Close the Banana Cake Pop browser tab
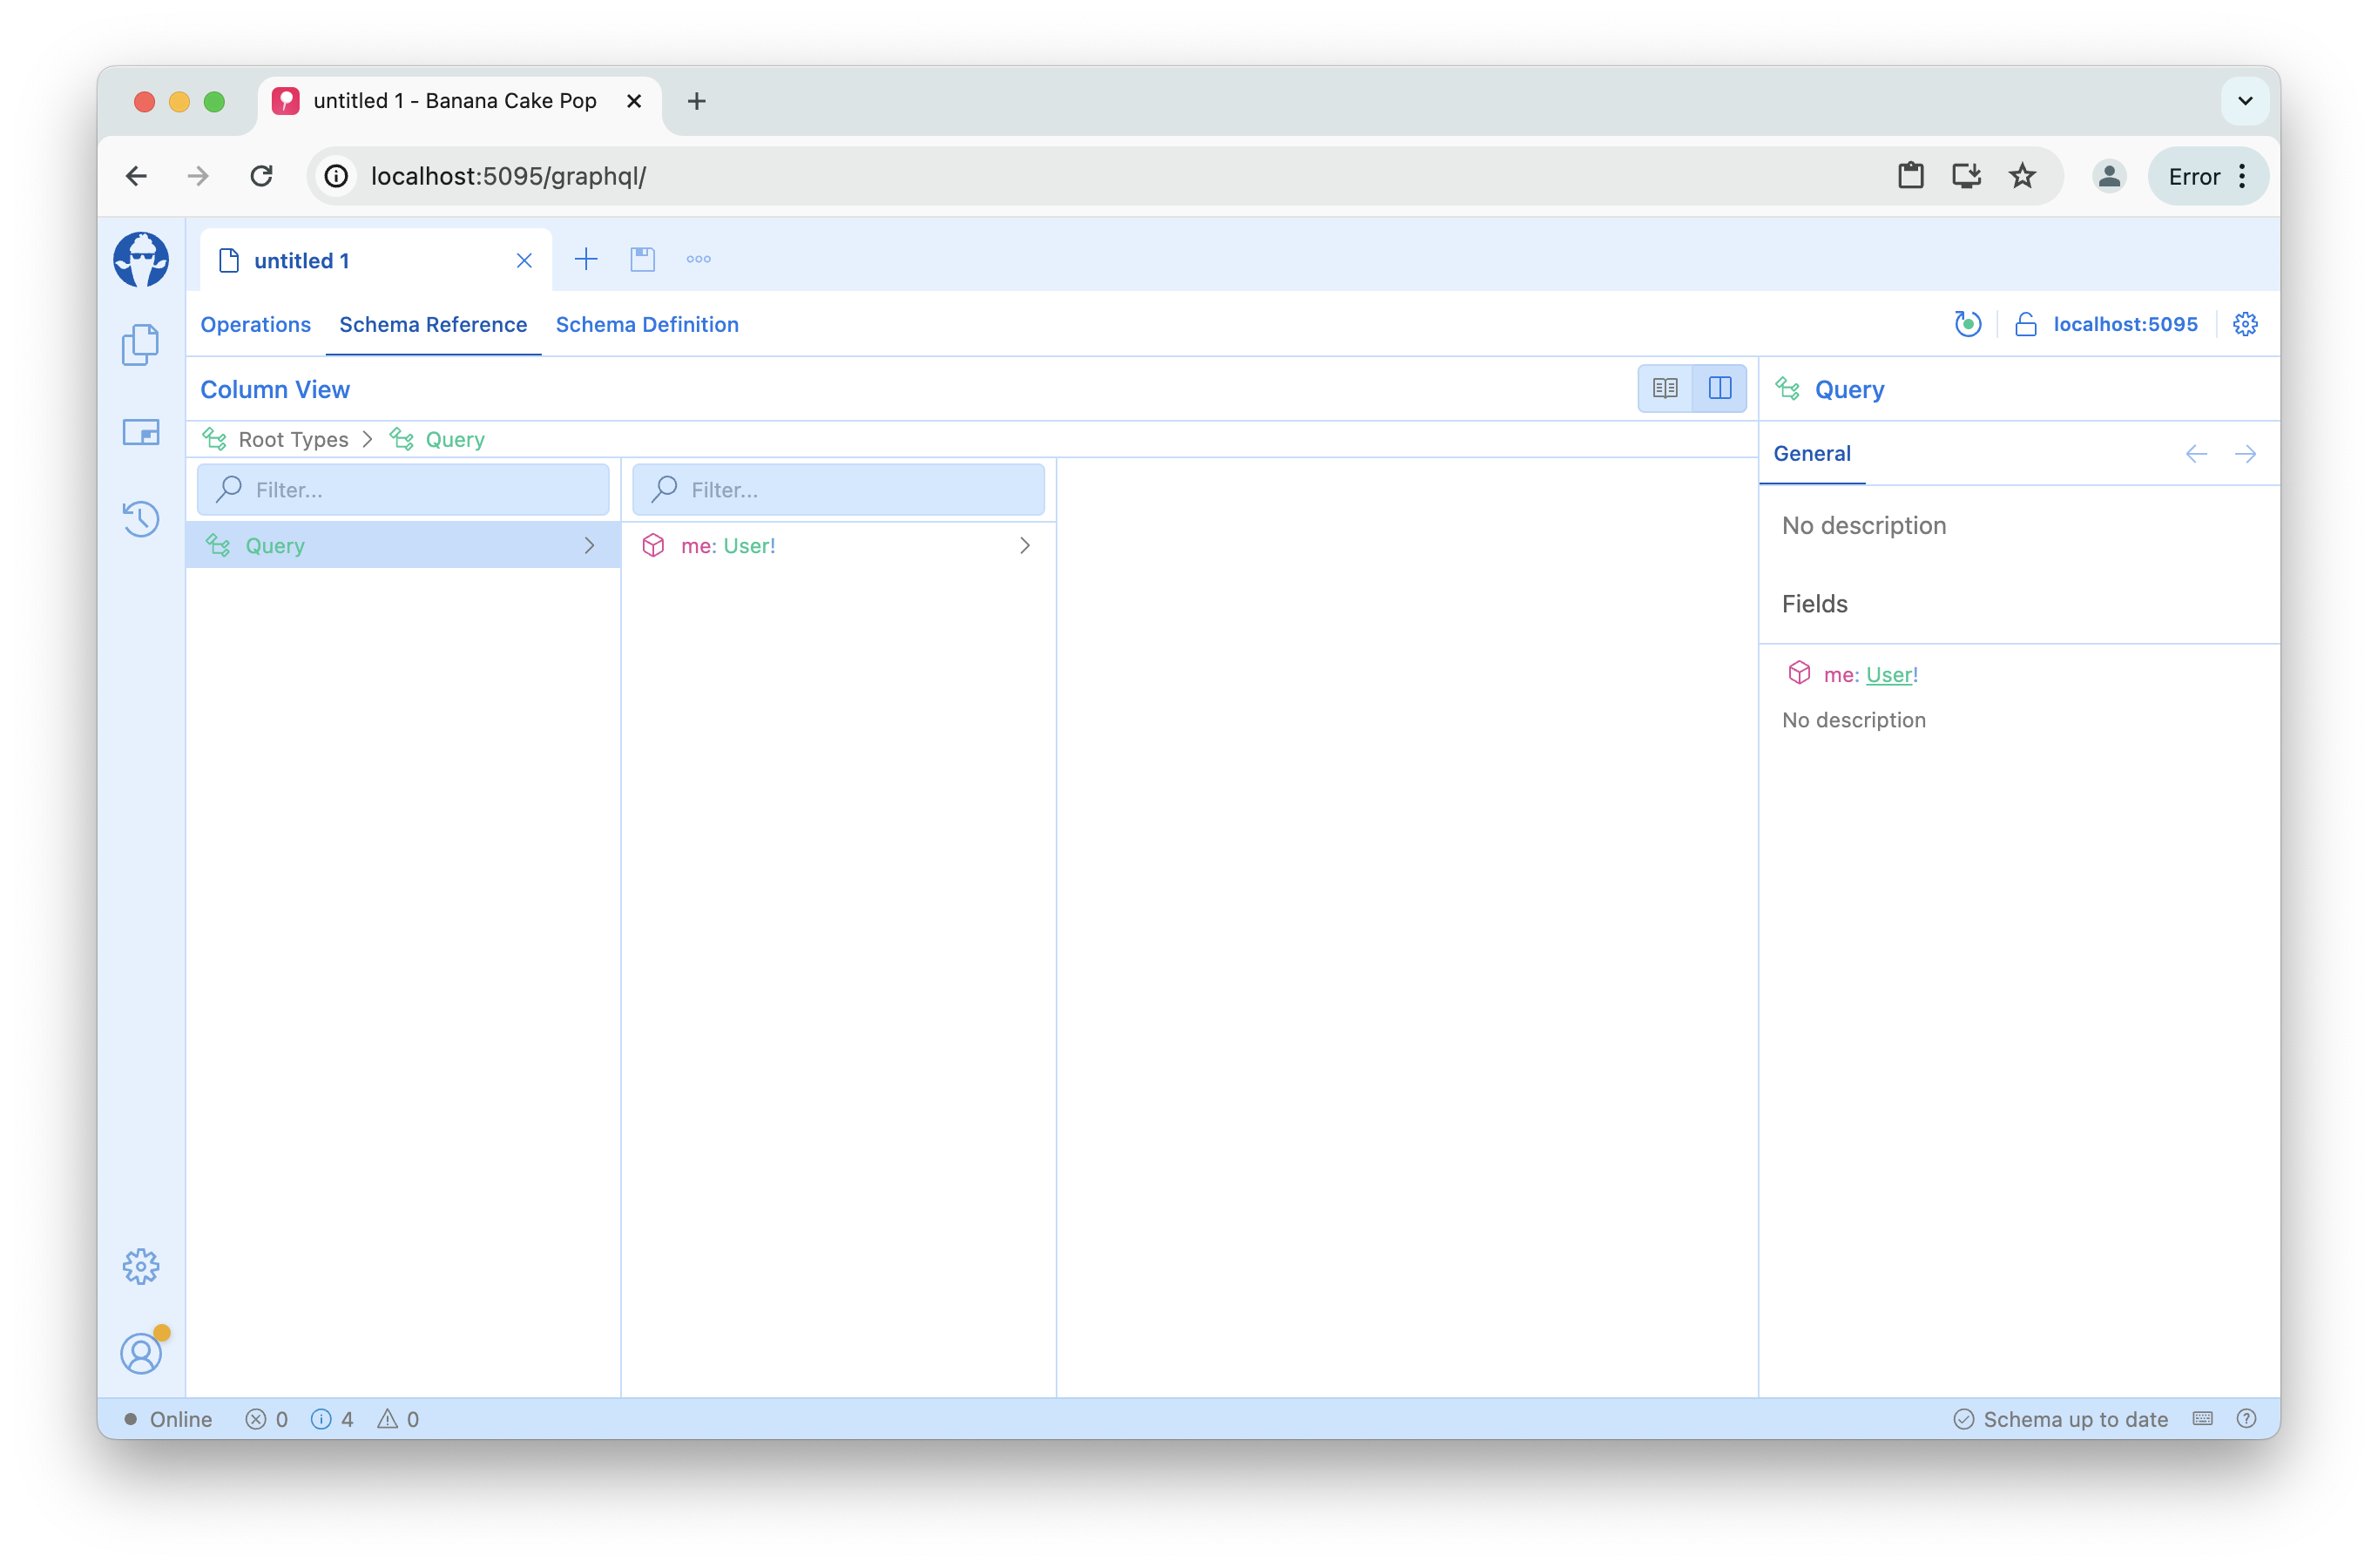This screenshot has height=1568, width=2378. [x=633, y=101]
